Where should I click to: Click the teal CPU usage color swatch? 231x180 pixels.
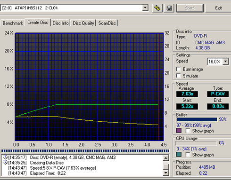point(179,155)
